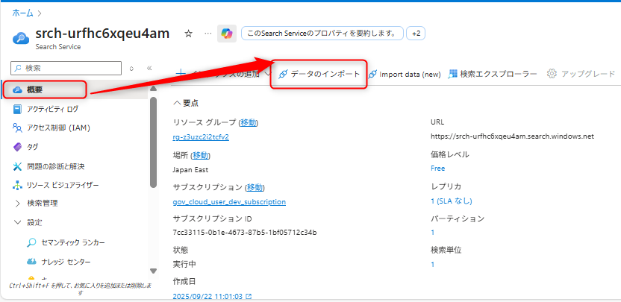Click the ホーム breadcrumb link
621x302 pixels.
(x=22, y=13)
